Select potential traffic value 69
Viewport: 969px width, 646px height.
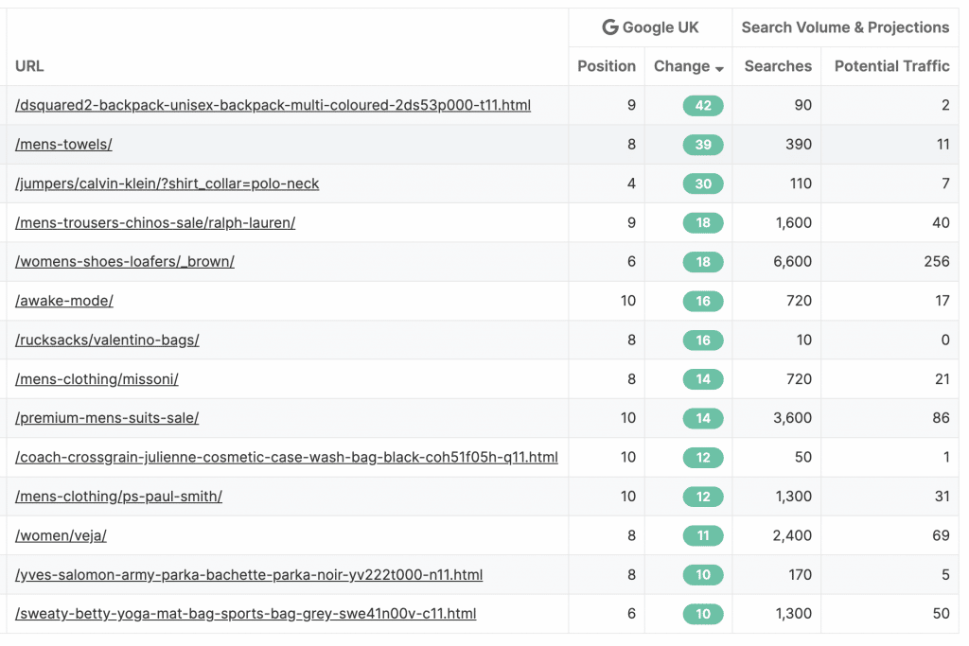941,536
